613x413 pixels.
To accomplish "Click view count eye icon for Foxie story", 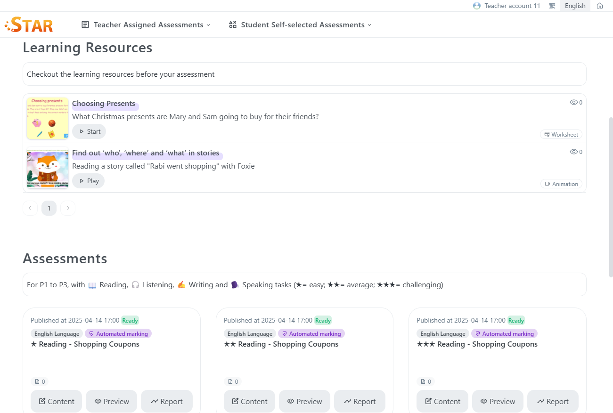I will click(573, 152).
